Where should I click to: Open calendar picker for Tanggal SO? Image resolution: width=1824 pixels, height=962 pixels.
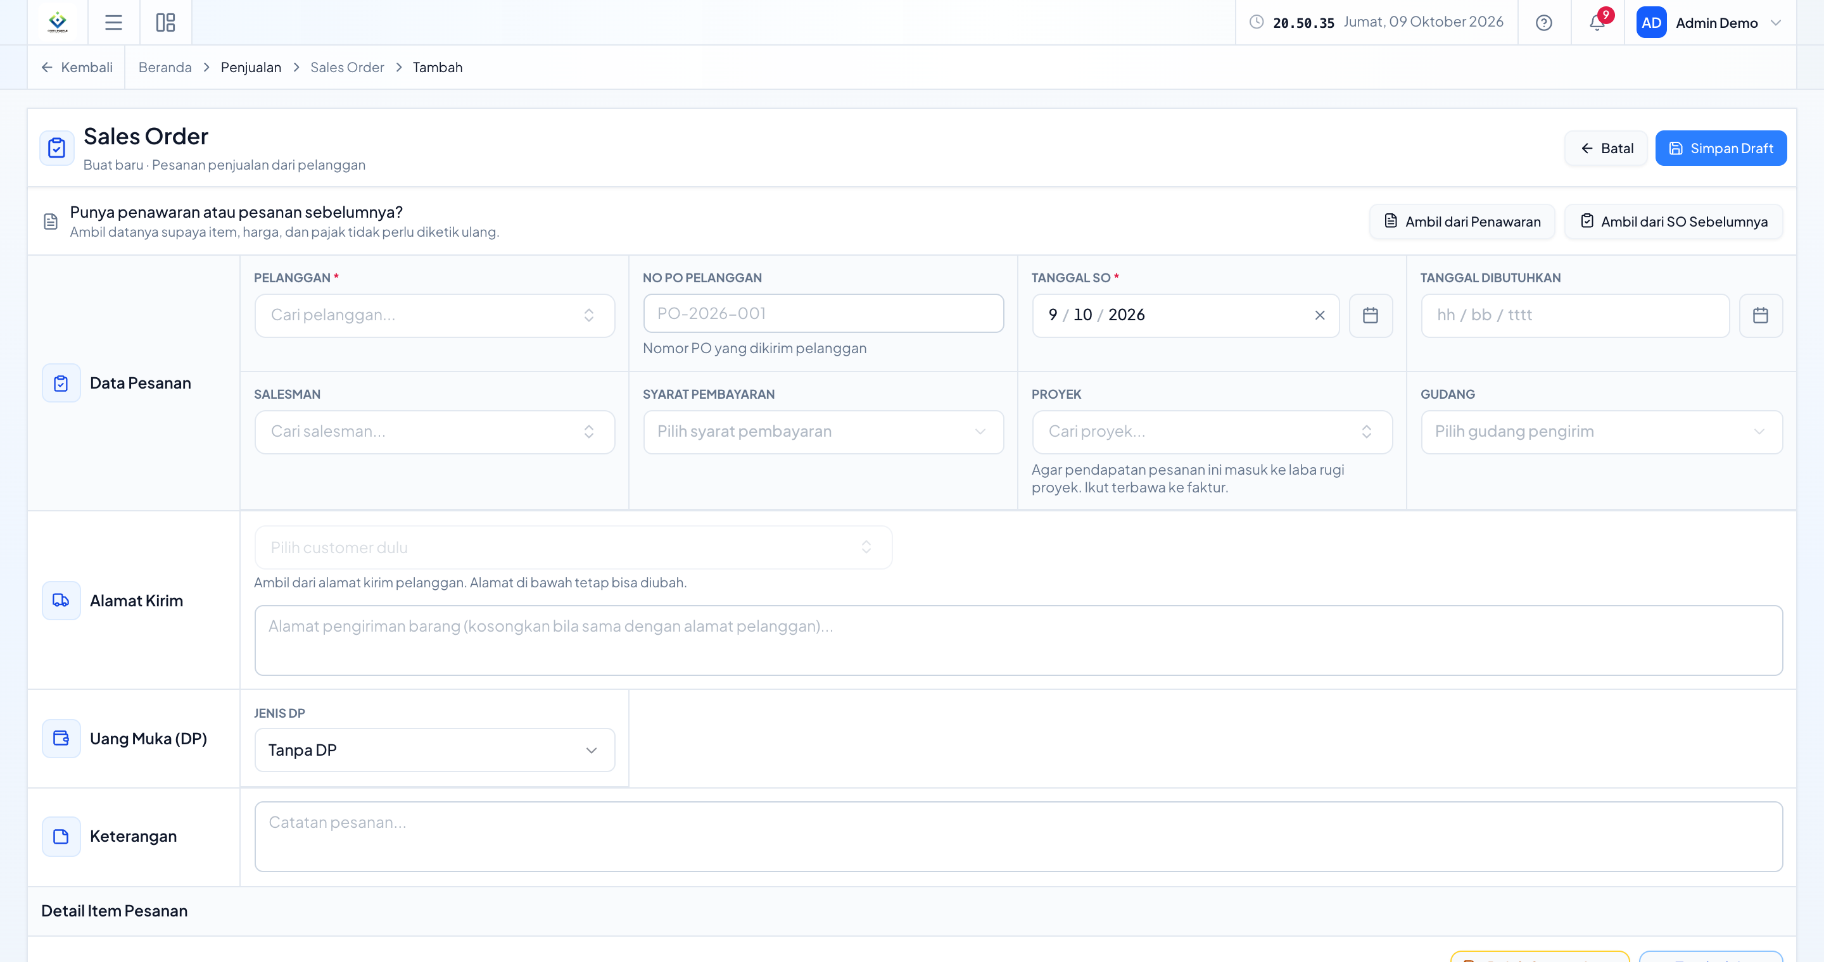(1370, 315)
